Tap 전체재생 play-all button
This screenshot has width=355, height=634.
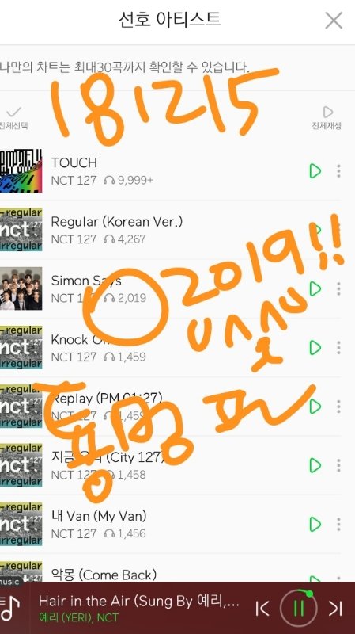[327, 117]
